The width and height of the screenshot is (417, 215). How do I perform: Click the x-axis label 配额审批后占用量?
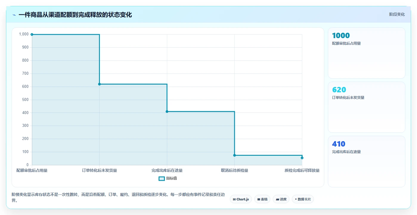coord(32,171)
